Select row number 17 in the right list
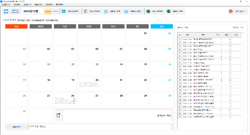The width and height of the screenshot is (250, 135). point(209,93)
